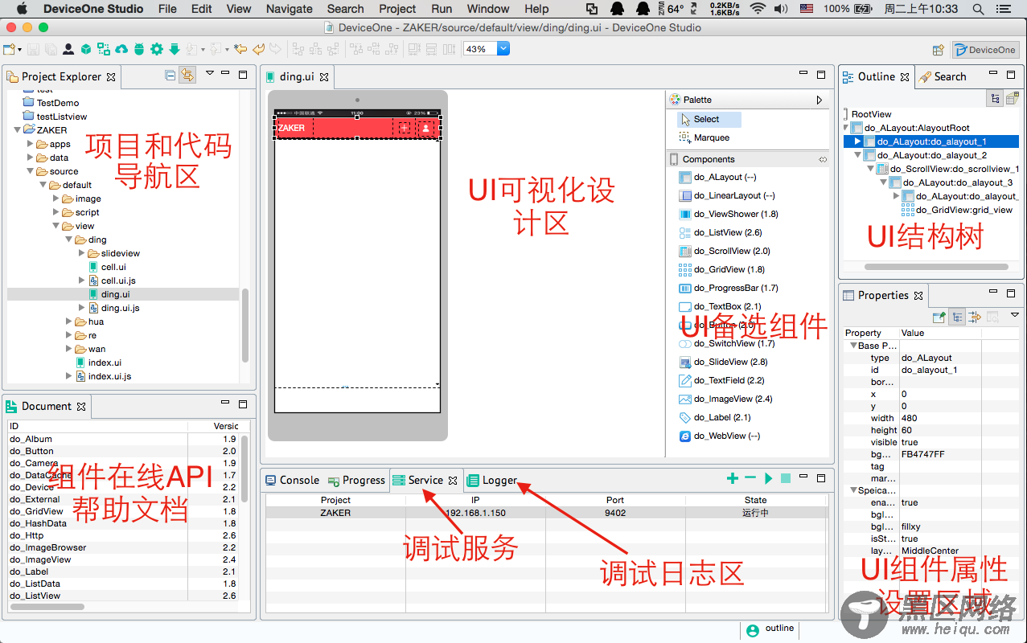
Task: Open the zoom 43% dropdown
Action: click(x=503, y=48)
